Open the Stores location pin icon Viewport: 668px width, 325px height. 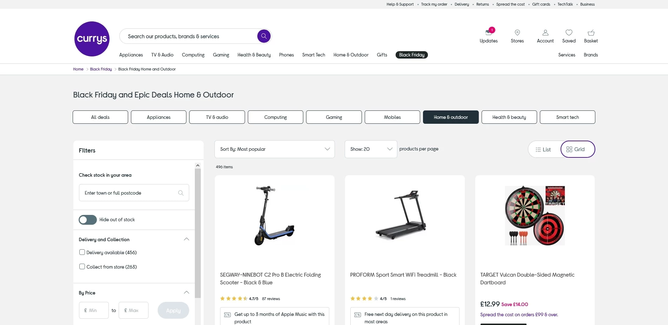click(517, 33)
